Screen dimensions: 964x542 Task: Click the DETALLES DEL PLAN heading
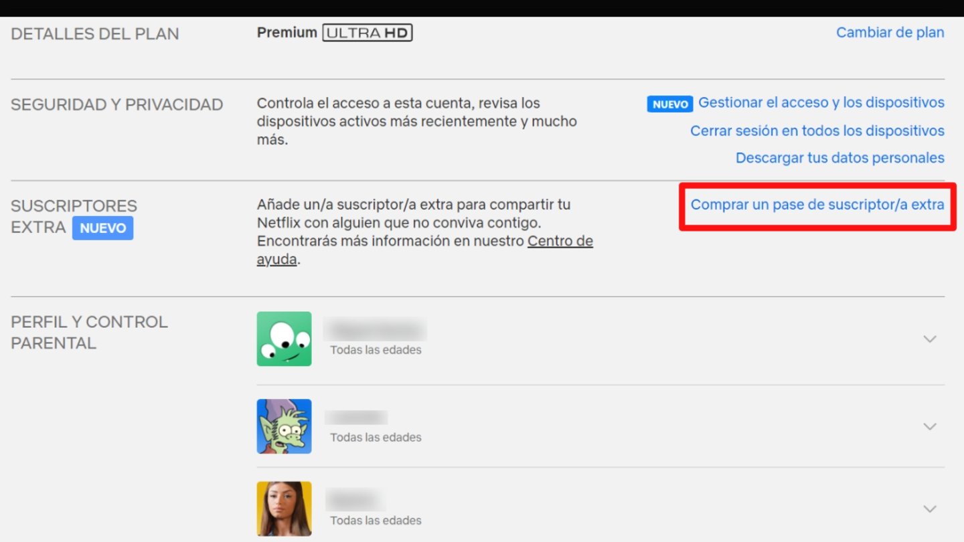[x=95, y=34]
